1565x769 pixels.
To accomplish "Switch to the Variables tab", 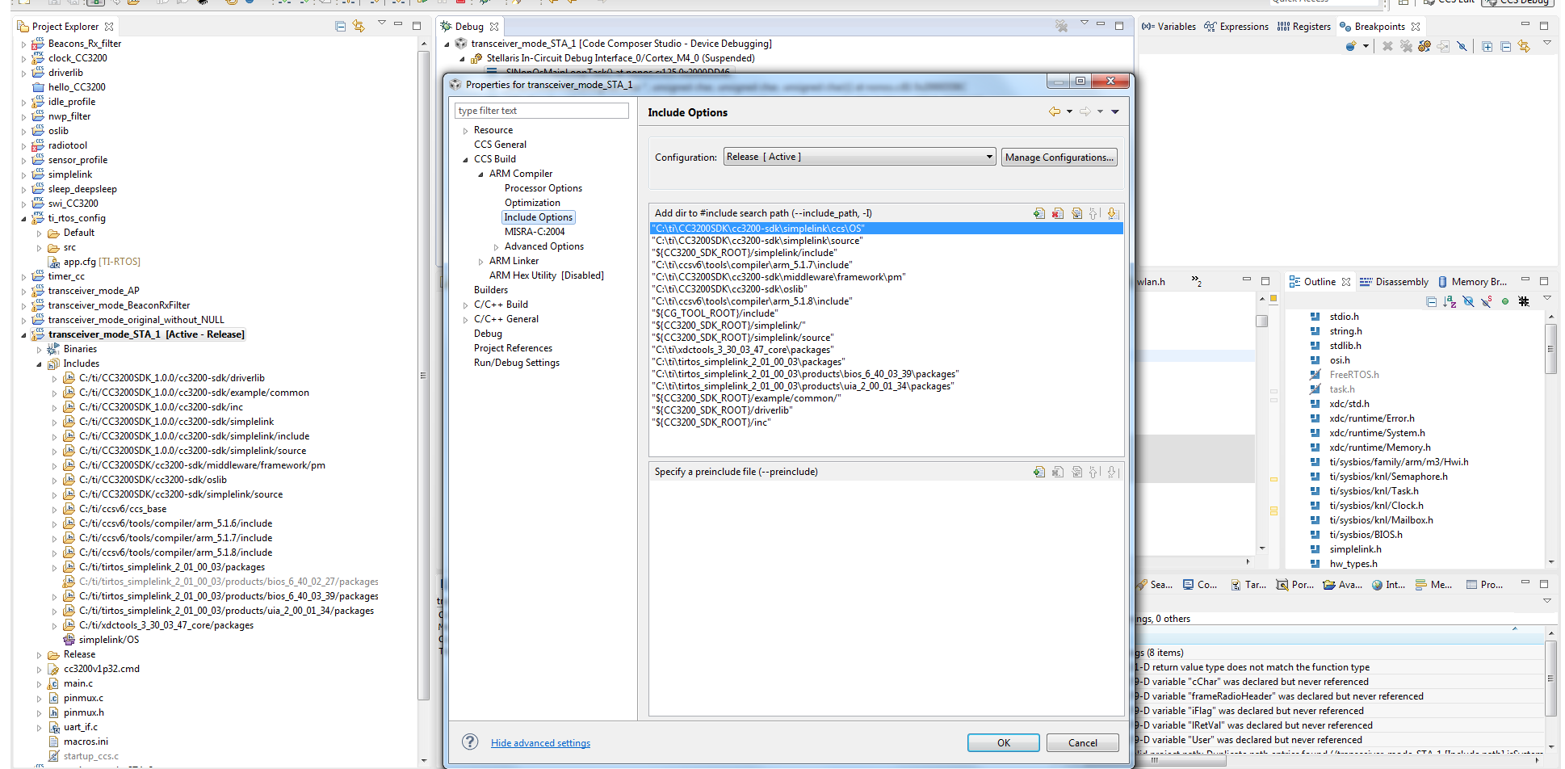I will tap(1169, 27).
